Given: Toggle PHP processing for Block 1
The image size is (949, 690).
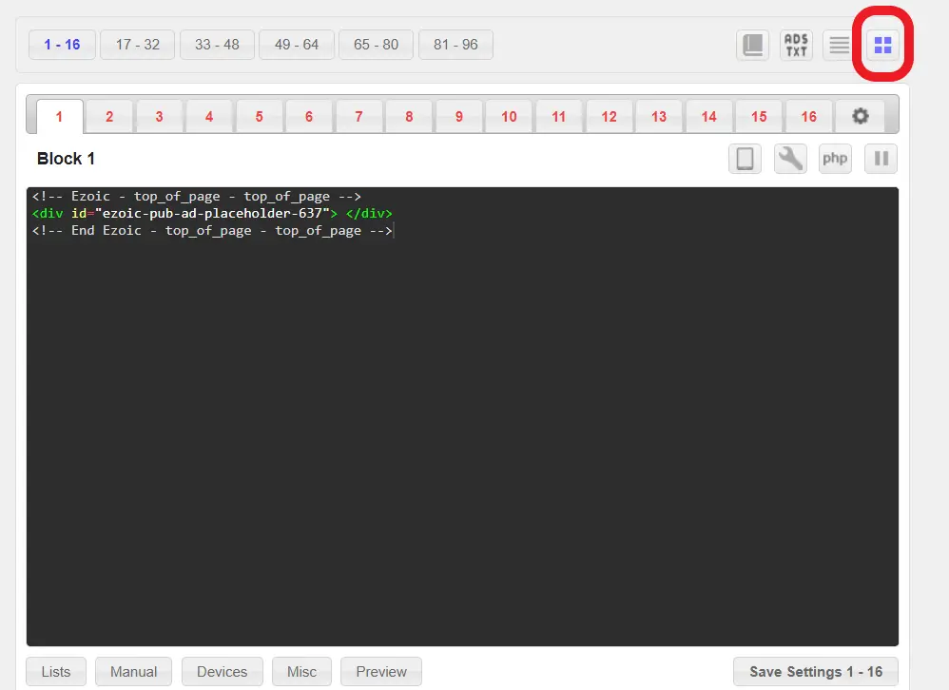Looking at the screenshot, I should (835, 159).
